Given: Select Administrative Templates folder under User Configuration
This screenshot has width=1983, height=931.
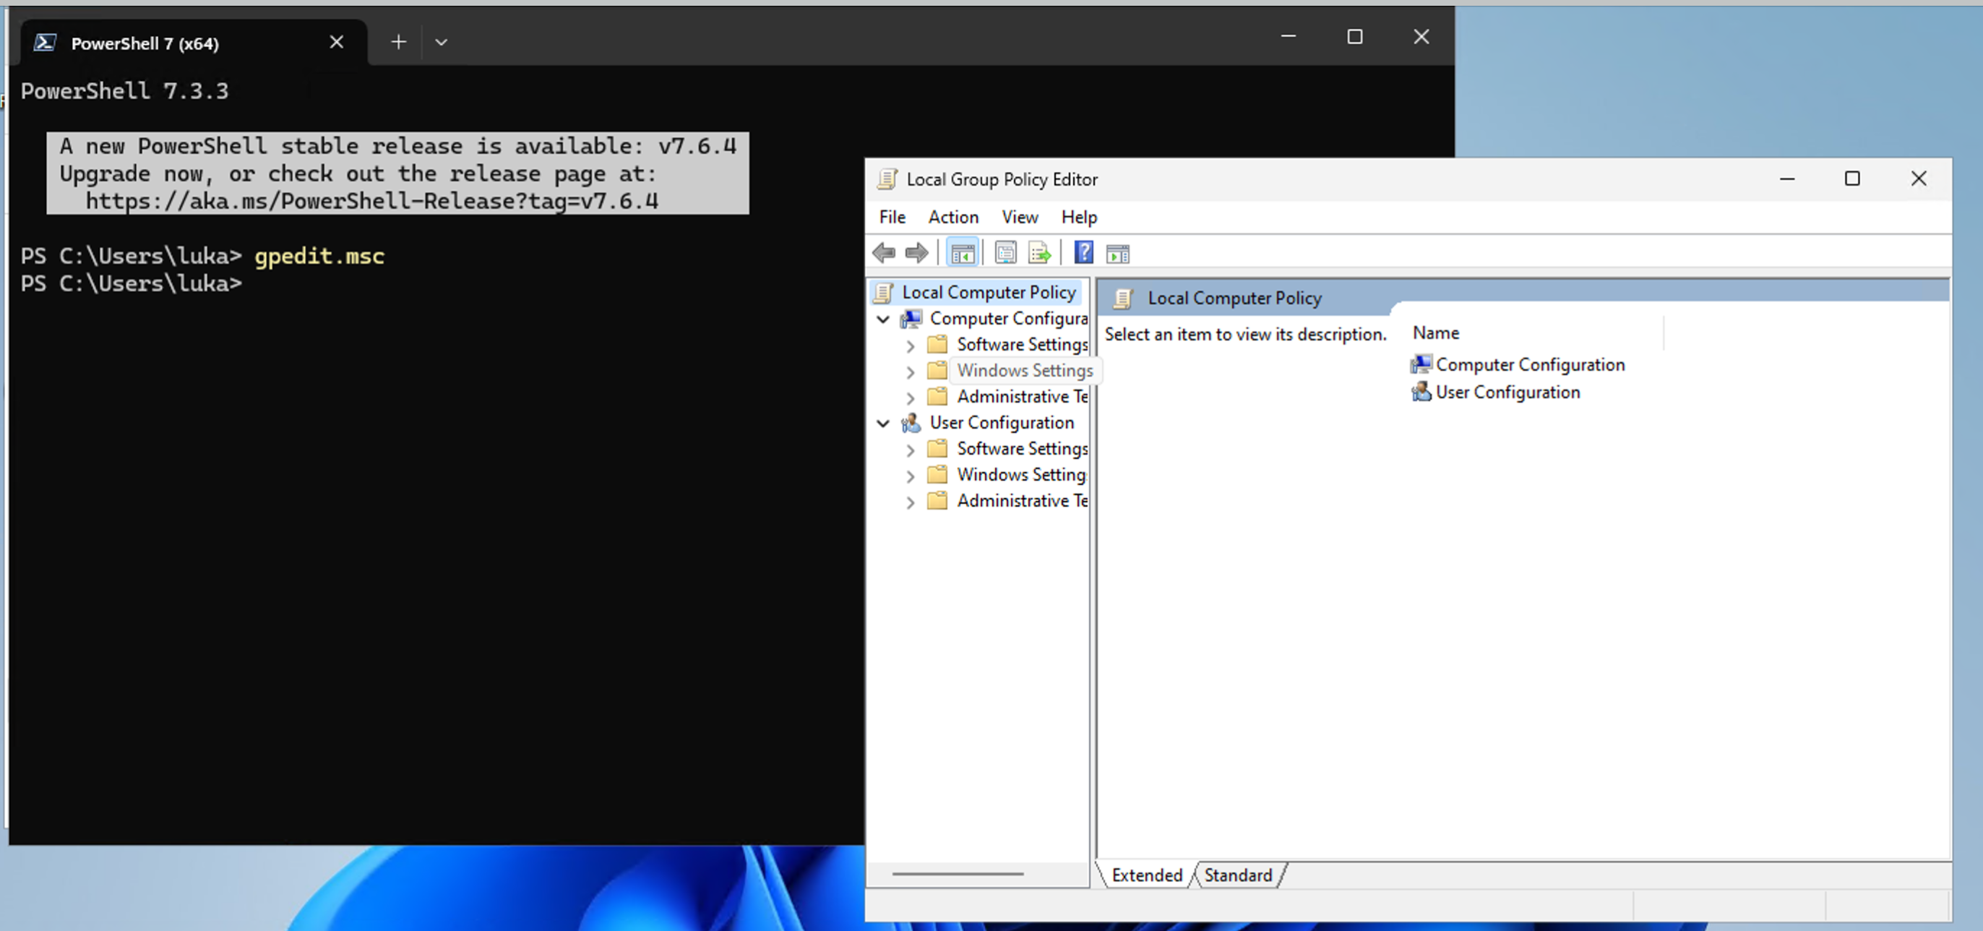Looking at the screenshot, I should 1023,500.
